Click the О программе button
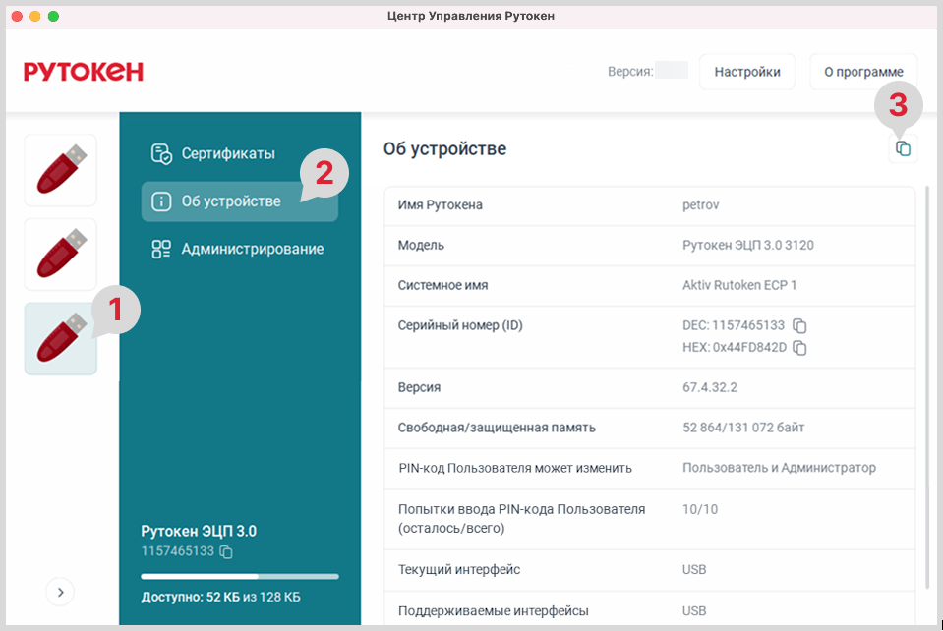Image resolution: width=943 pixels, height=631 pixels. [862, 72]
